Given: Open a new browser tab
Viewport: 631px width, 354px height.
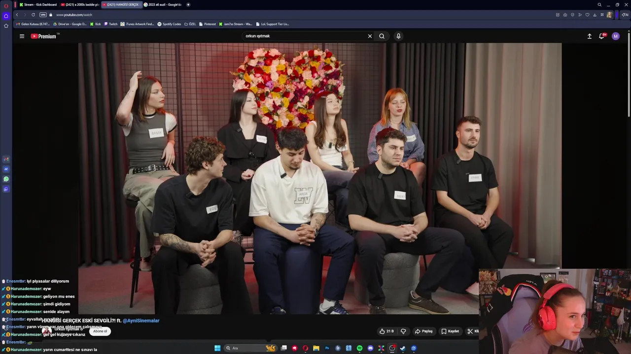Looking at the screenshot, I should [188, 4].
